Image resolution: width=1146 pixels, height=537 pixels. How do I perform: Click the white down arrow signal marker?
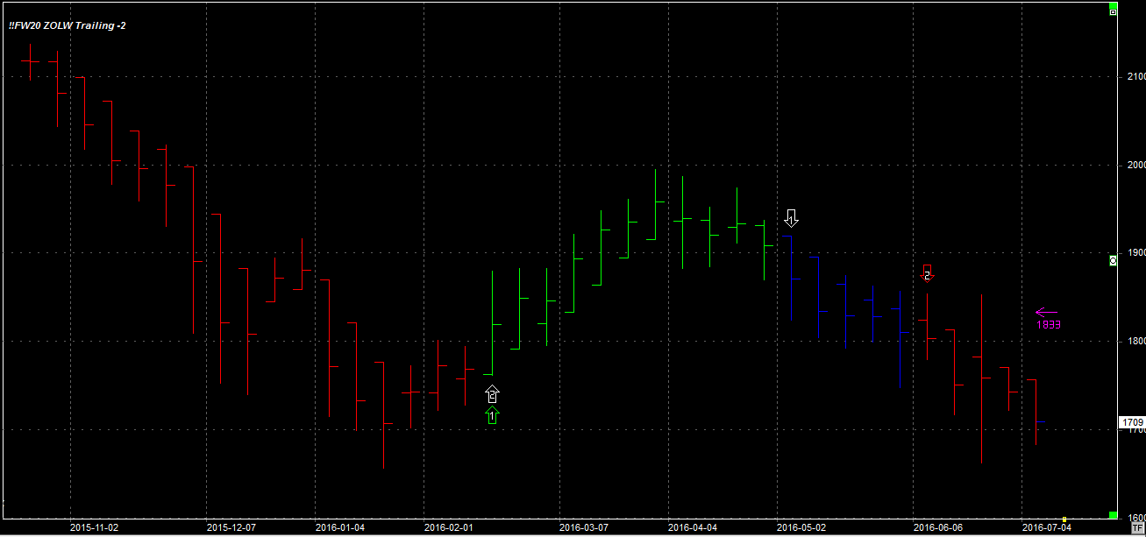(791, 217)
